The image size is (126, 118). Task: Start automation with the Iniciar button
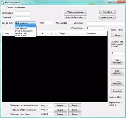point(117,35)
